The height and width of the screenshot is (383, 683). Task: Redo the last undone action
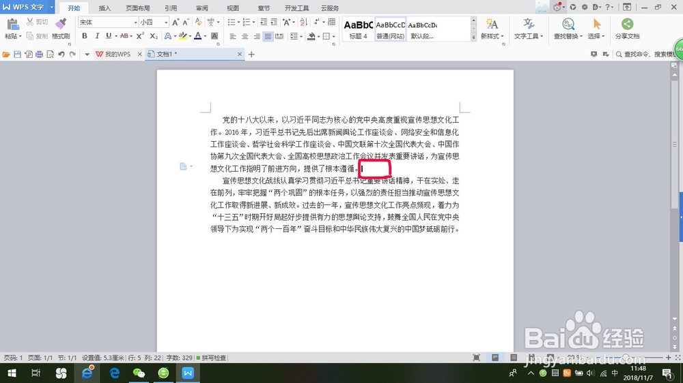[x=72, y=55]
